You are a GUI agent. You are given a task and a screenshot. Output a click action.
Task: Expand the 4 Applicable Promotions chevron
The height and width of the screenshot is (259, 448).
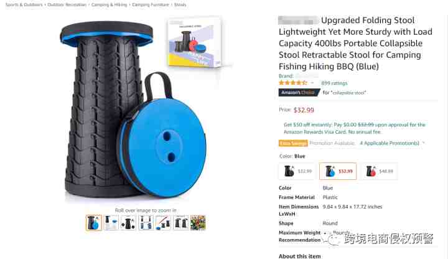click(x=424, y=143)
